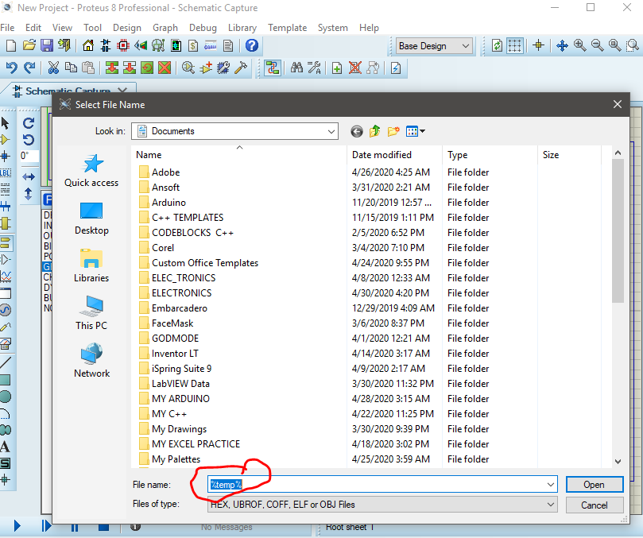Go back with dialog back arrow icon

(x=357, y=131)
